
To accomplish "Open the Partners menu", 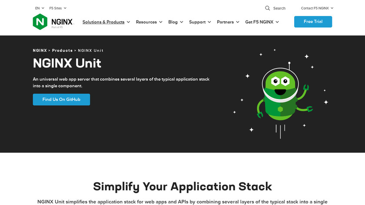I will click(225, 22).
